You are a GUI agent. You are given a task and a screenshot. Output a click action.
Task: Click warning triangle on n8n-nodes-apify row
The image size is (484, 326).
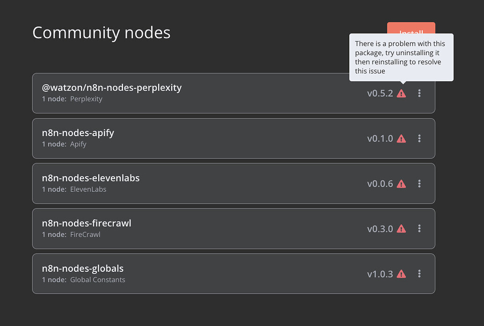(x=401, y=138)
